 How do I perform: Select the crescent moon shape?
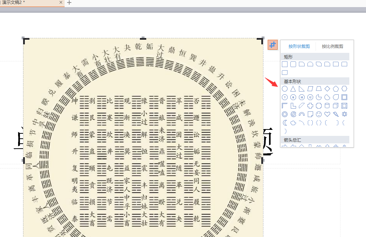[x=285, y=123]
